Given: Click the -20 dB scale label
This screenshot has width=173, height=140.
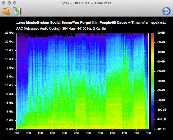Looking at the screenshot, I should pos(161,33).
